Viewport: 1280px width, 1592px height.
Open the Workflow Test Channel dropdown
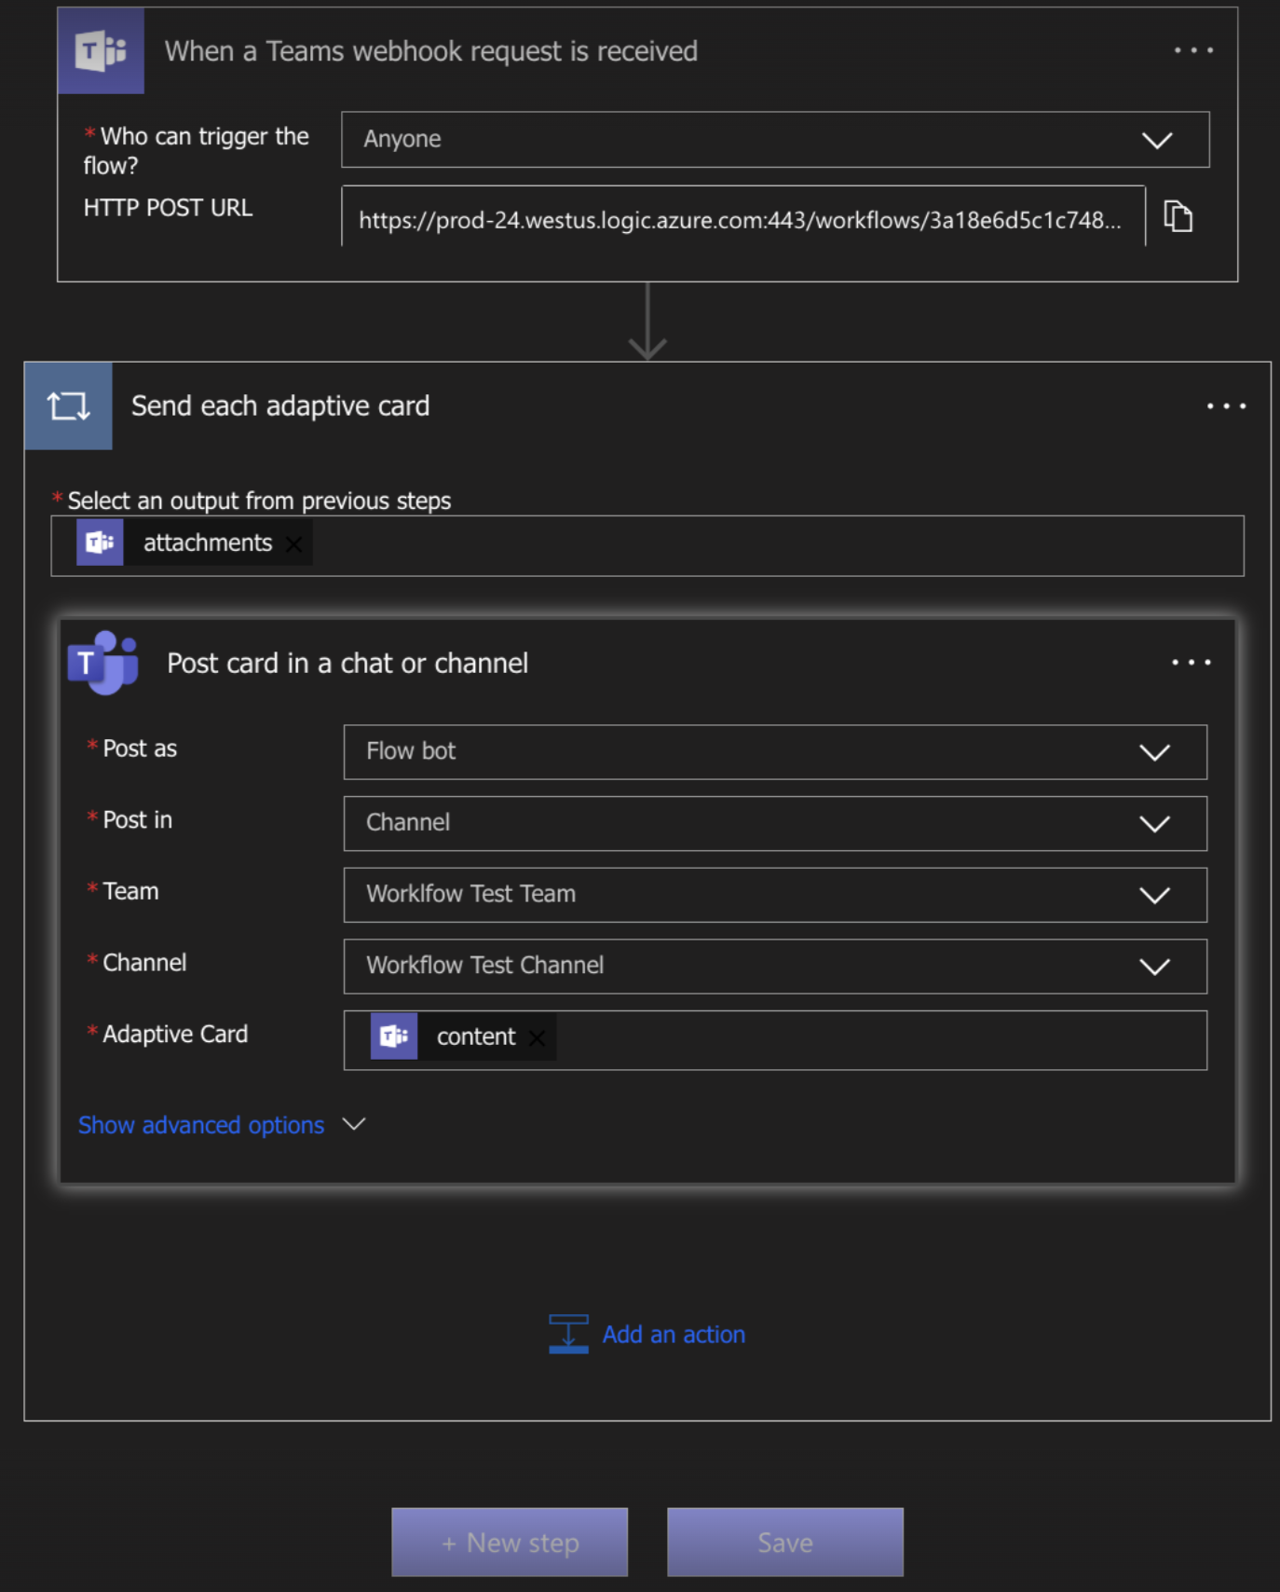click(775, 967)
